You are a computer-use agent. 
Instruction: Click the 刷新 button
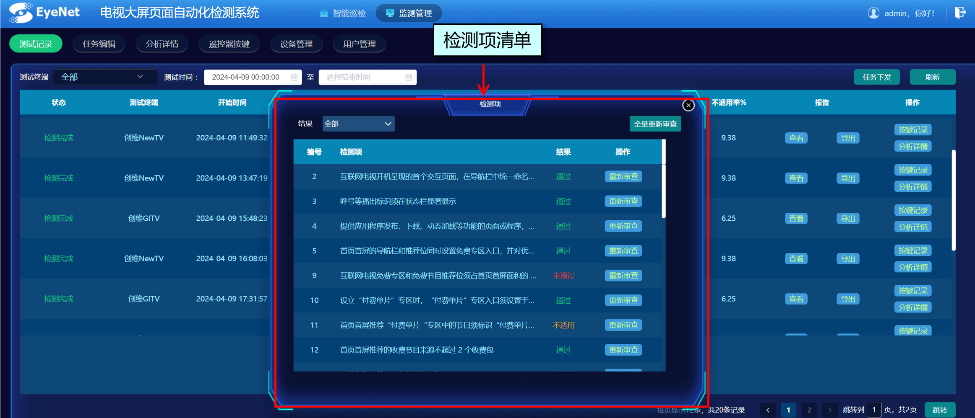933,77
